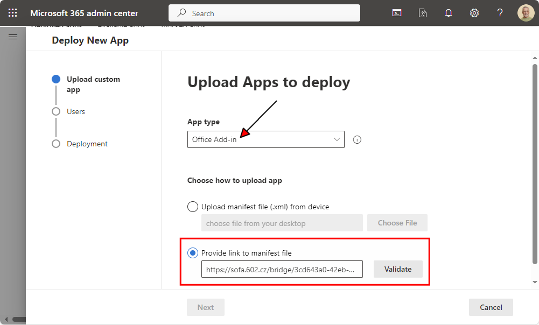Click the scroll down arrow
Image resolution: width=539 pixels, height=325 pixels.
click(535, 282)
